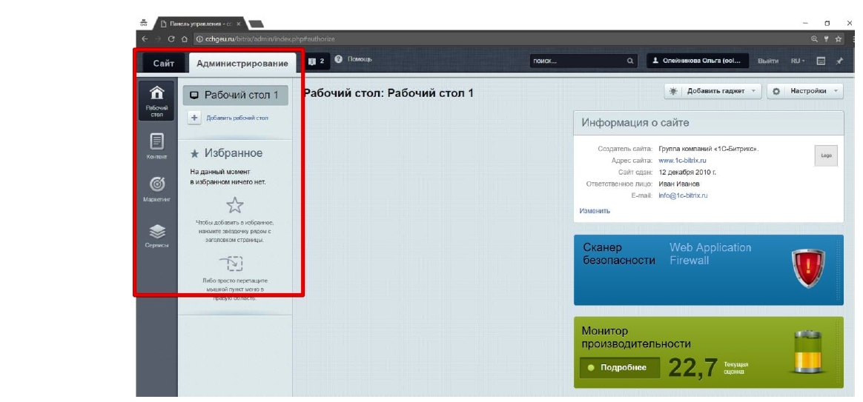The height and width of the screenshot is (402, 863).
Task: Open the Контент section in sidebar
Action: (156, 141)
